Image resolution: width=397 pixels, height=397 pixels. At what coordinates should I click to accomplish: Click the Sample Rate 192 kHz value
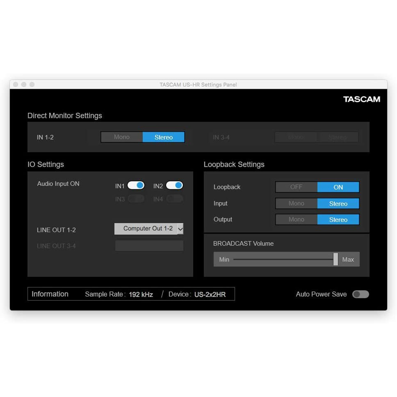click(141, 294)
